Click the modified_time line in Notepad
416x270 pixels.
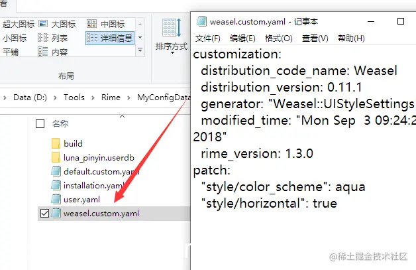coord(308,120)
